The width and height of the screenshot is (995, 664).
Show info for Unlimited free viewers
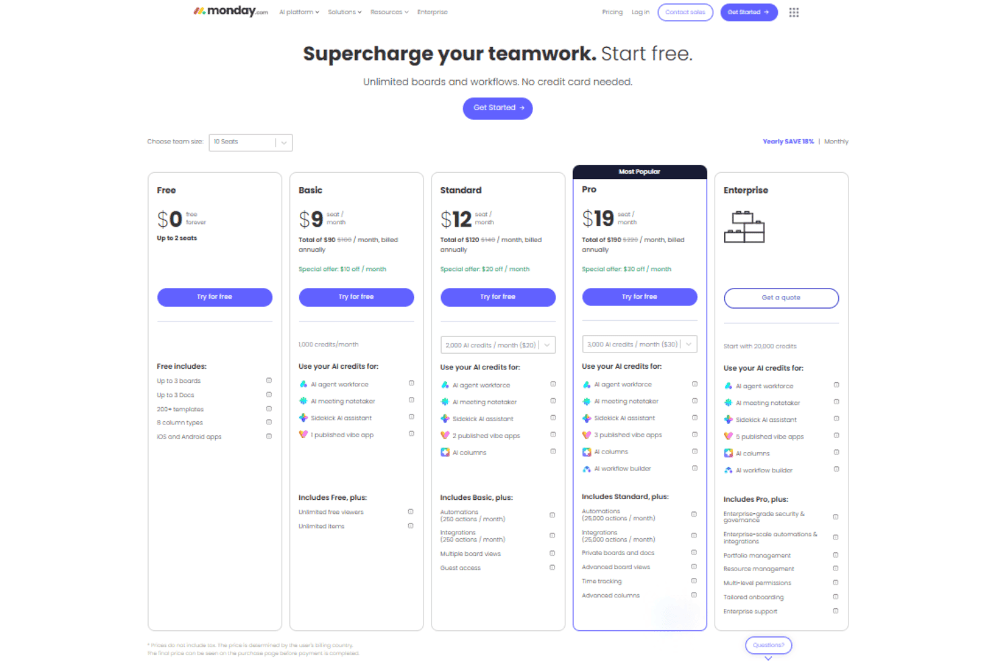(x=411, y=512)
